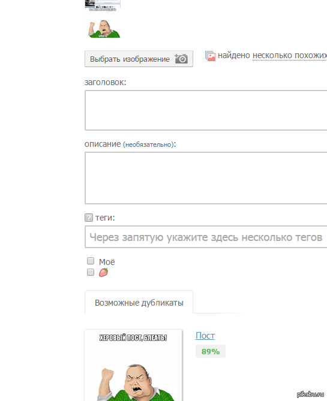Open the 'несколько похожих' dotted link
The height and width of the screenshot is (401, 327).
coord(290,56)
